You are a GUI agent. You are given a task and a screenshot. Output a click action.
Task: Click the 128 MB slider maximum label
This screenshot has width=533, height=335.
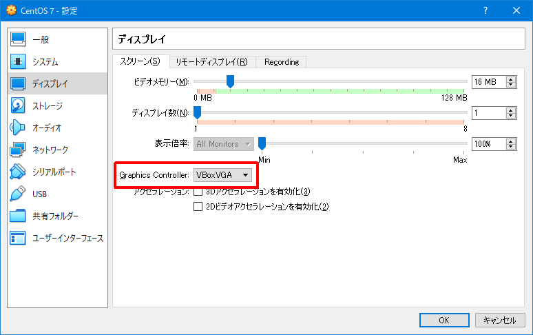(x=454, y=98)
